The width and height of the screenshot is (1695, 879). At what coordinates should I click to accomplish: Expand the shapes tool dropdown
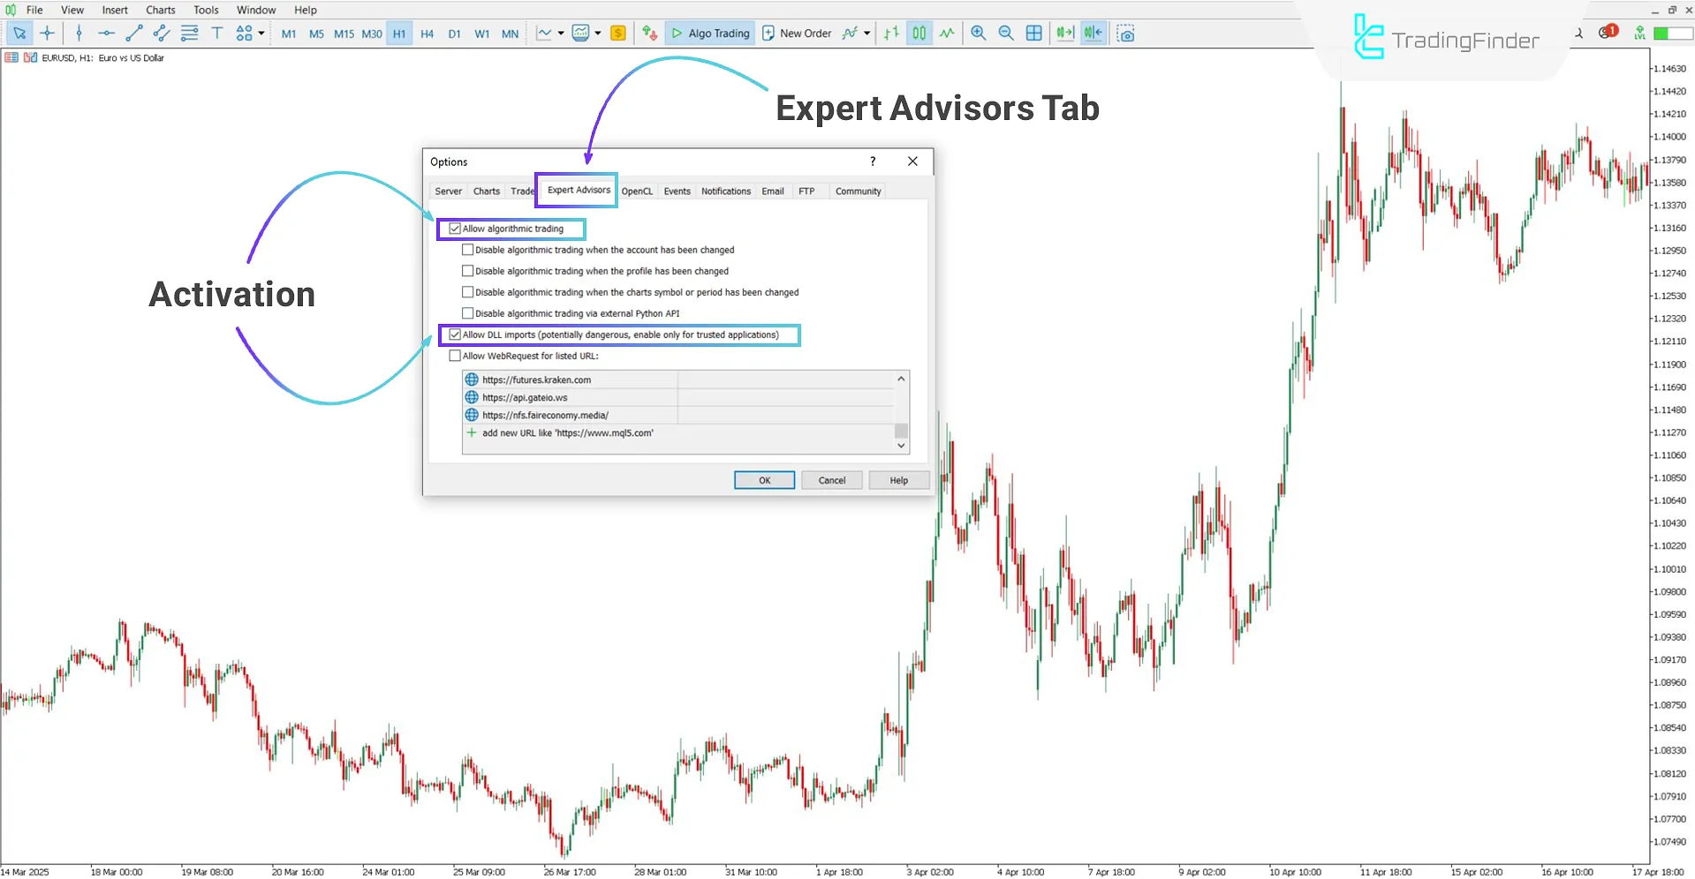pos(261,33)
